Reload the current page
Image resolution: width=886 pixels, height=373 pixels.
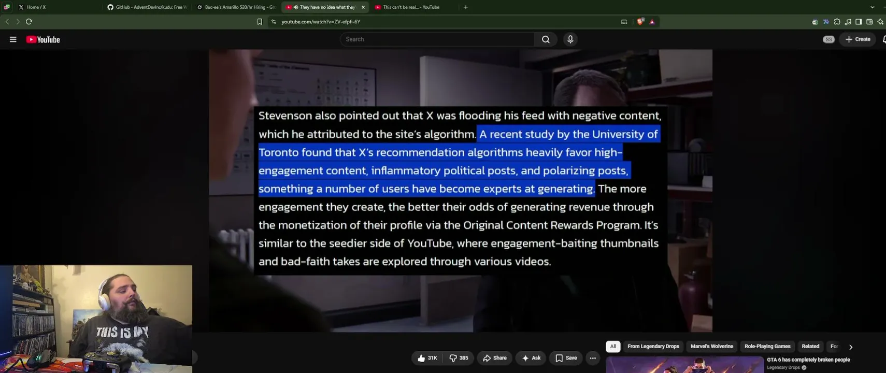29,22
